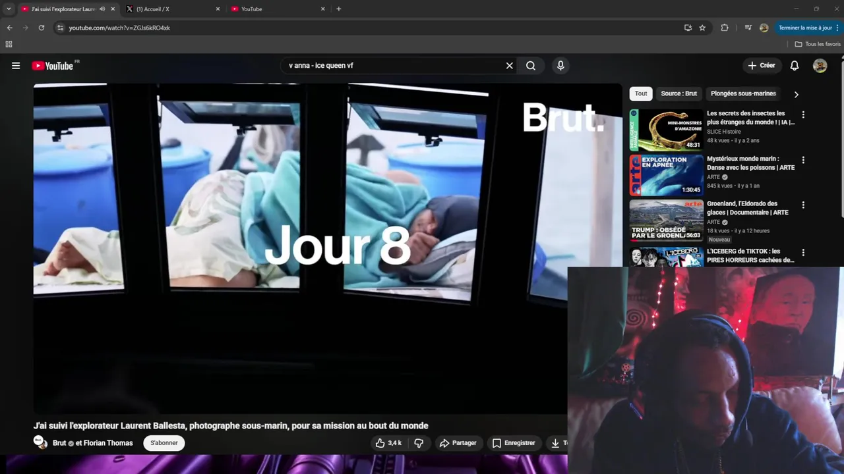This screenshot has width=844, height=474.
Task: Open the Brut channel avatar
Action: click(41, 442)
